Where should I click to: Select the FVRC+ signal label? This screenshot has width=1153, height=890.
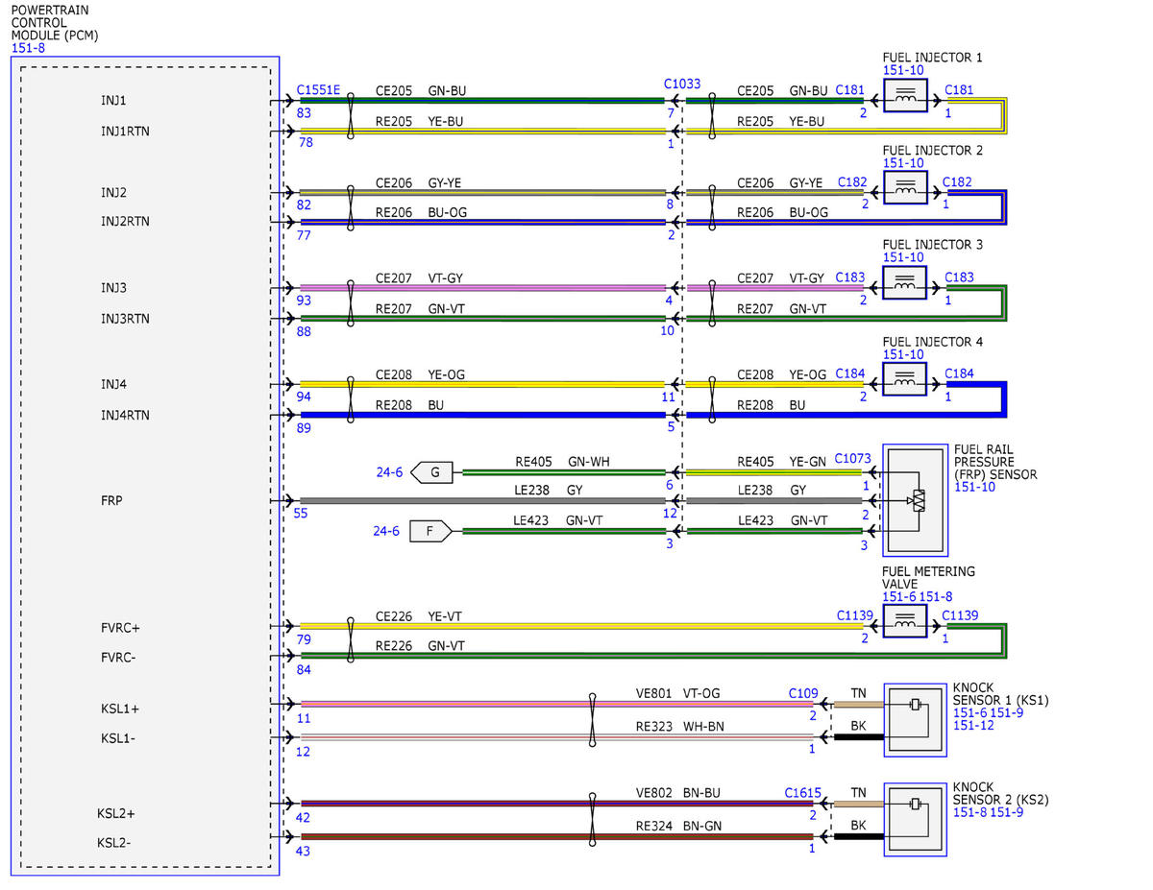point(122,628)
